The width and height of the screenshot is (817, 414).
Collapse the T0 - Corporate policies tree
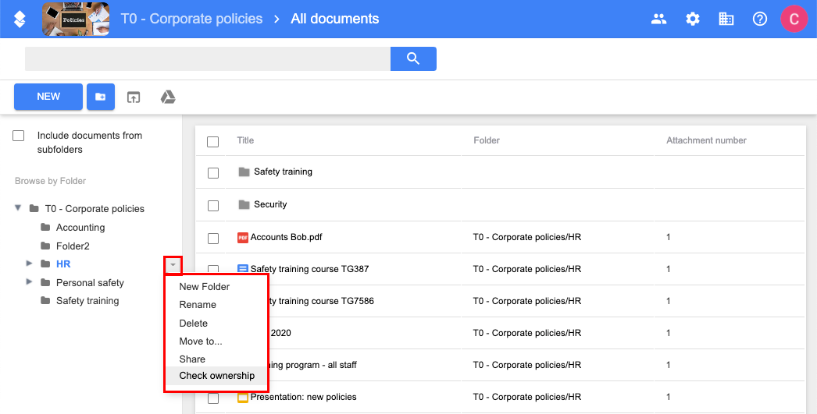click(x=18, y=208)
